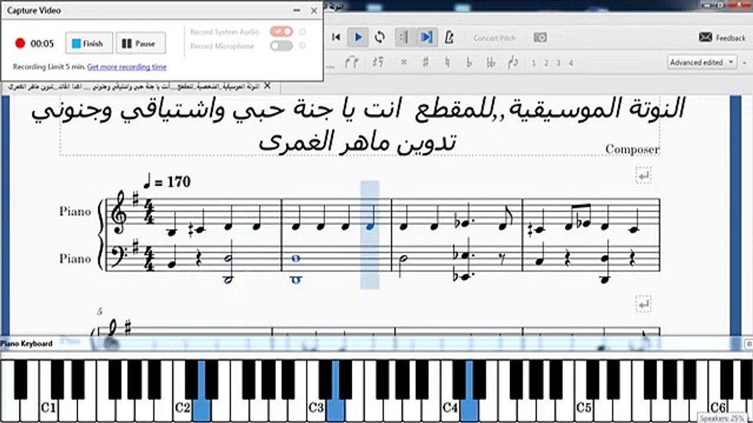The height and width of the screenshot is (423, 753).
Task: Click the flip stem direction icon
Action: [512, 62]
